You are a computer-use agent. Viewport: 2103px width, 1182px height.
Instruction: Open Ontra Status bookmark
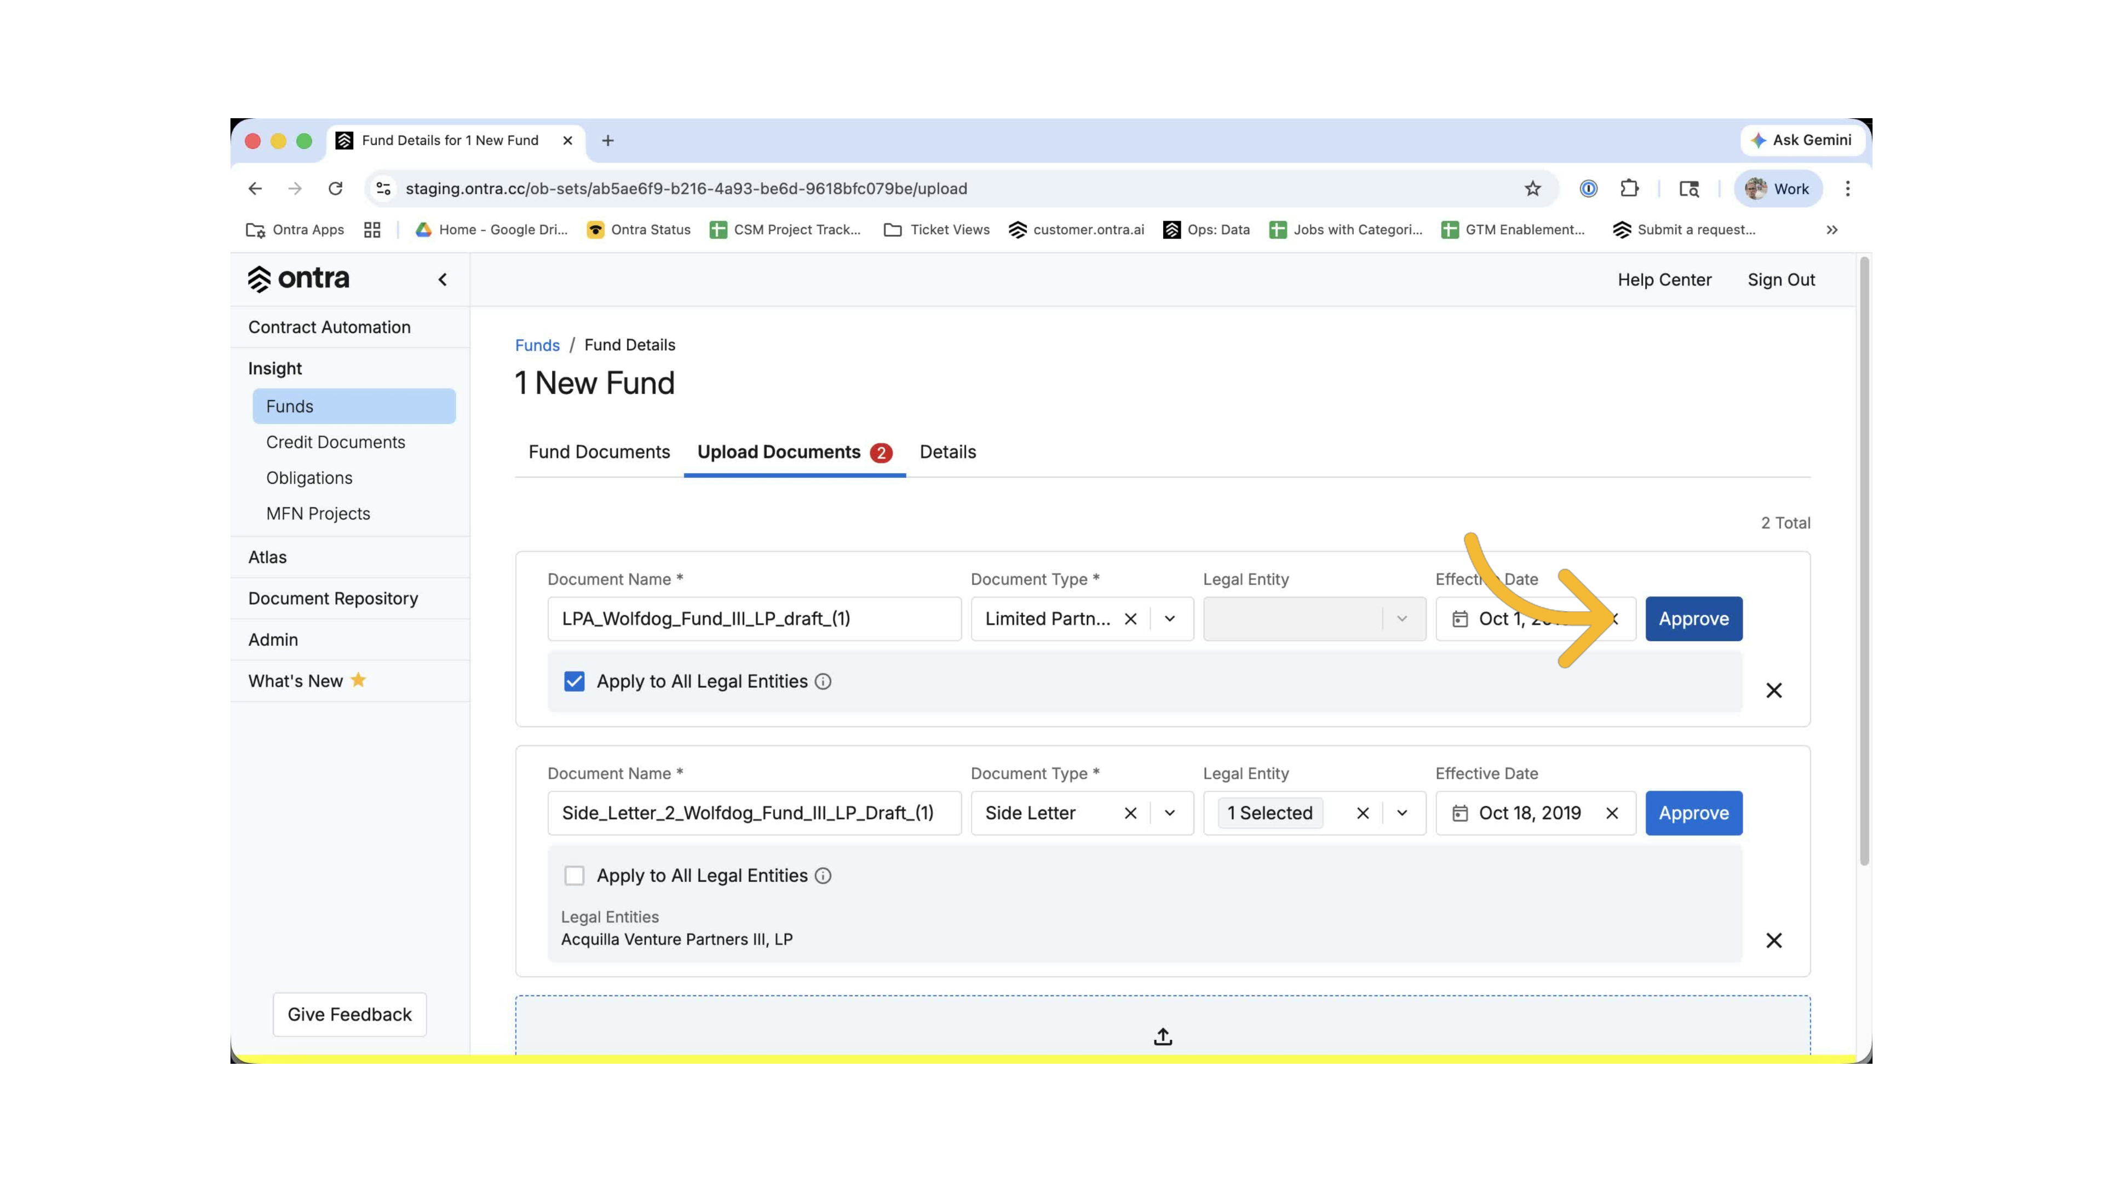click(639, 230)
